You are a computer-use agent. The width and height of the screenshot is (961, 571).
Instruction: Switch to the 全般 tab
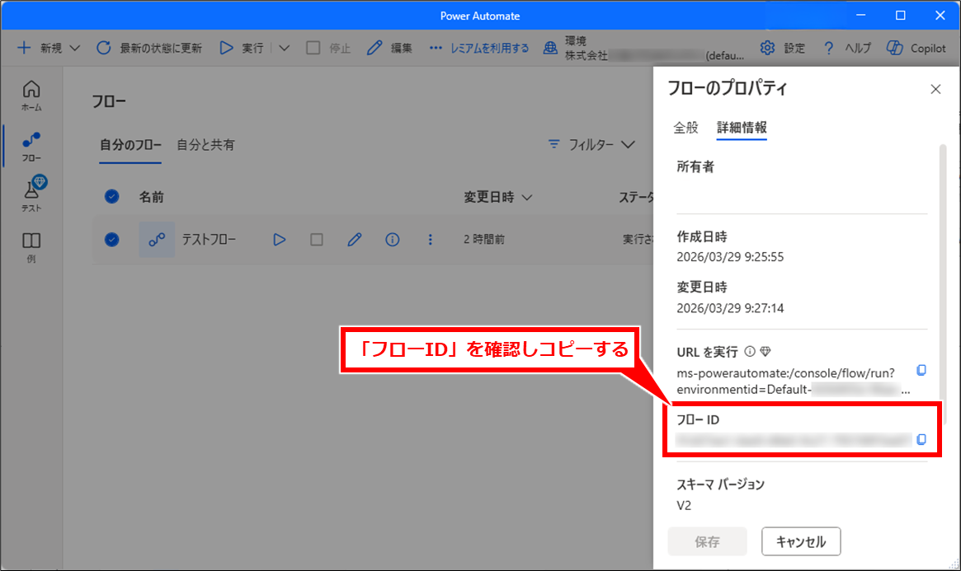(x=685, y=128)
